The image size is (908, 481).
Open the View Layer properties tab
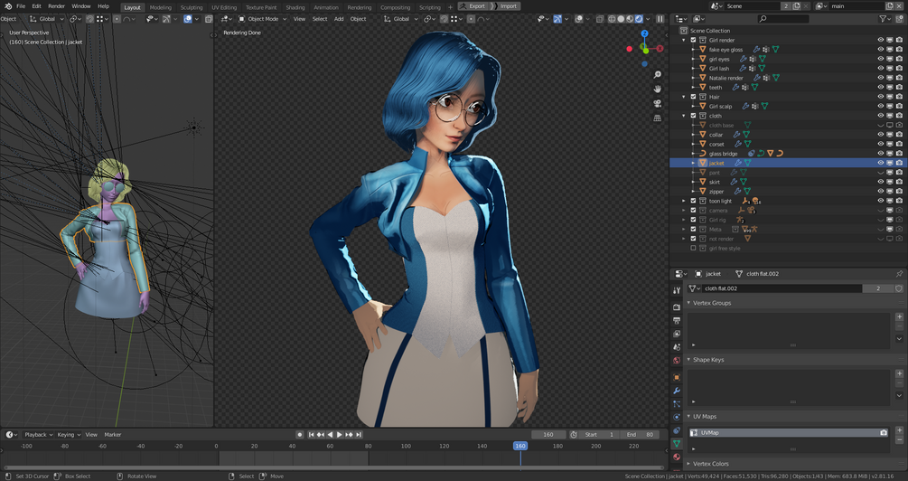point(677,334)
